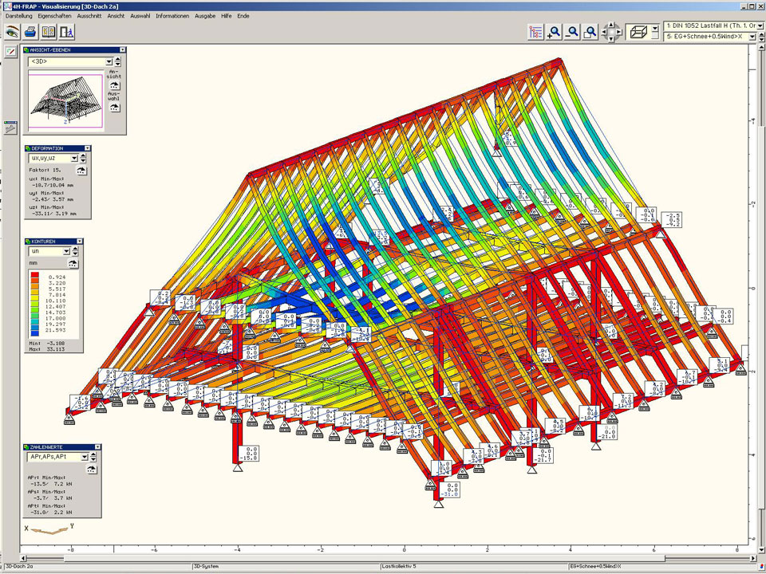This screenshot has height=574, width=766.
Task: Collapse the ZAHLENWERTE panel via title arrow
Action: pyautogui.click(x=98, y=447)
